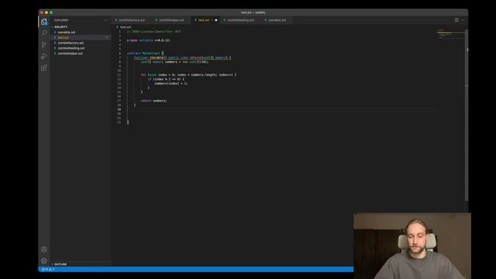Viewport: 496px width, 279px height.
Task: Click the editor minimap preview
Action: coord(451,33)
